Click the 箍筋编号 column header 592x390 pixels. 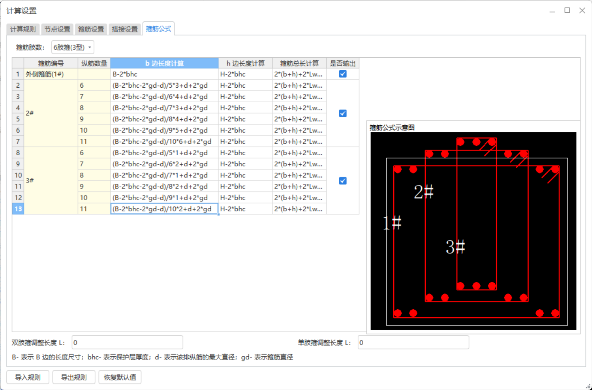(x=51, y=63)
